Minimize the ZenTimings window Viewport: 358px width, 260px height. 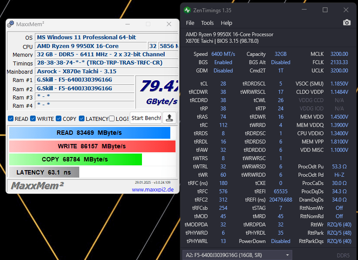(x=304, y=10)
